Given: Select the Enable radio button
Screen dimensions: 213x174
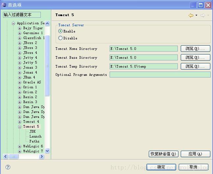Looking at the screenshot, I should click(x=60, y=31).
